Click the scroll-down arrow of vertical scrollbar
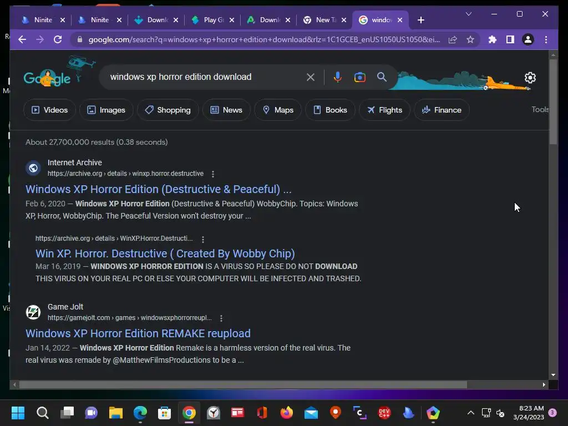This screenshot has height=426, width=568. point(553,376)
